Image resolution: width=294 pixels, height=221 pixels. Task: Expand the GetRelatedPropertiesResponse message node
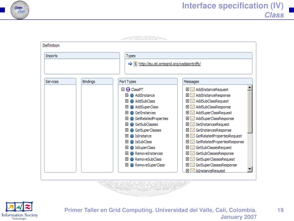coord(187,142)
